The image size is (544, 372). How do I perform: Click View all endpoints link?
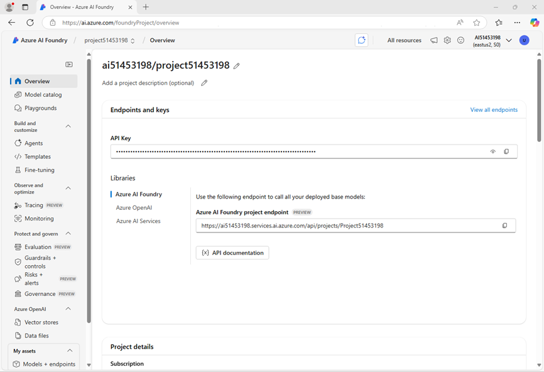[x=494, y=110]
